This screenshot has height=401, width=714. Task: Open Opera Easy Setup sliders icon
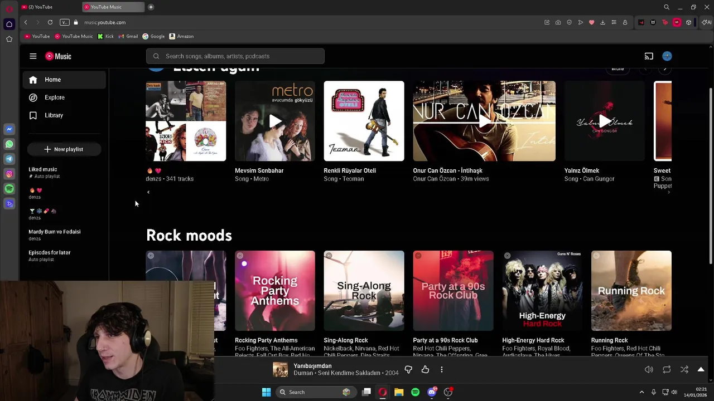coord(614,22)
